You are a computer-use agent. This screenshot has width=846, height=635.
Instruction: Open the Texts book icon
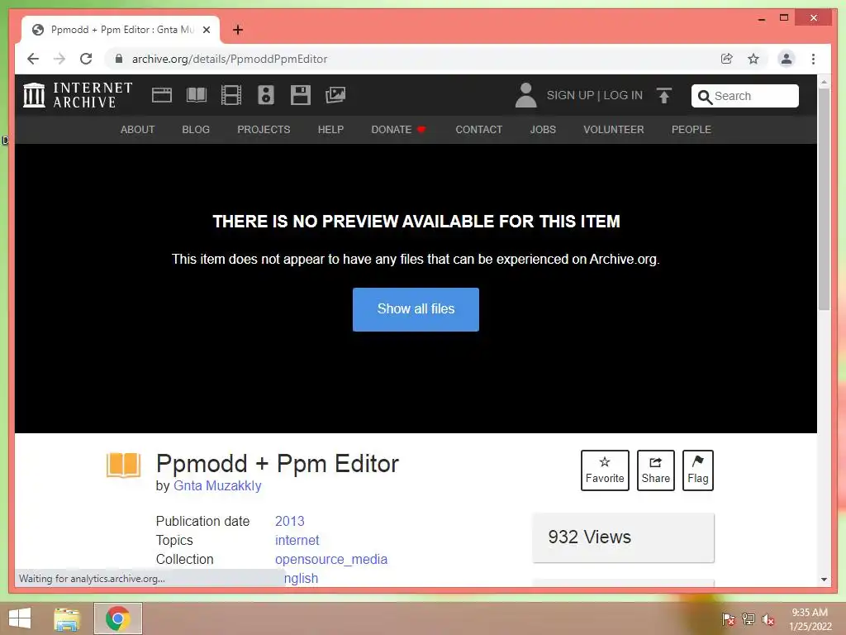(x=197, y=95)
